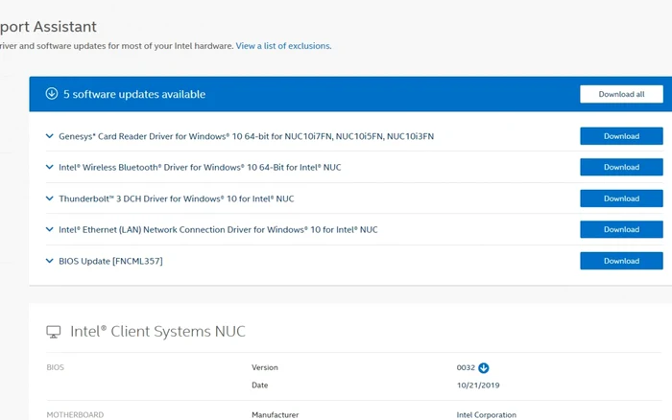The image size is (672, 420).
Task: Click the Intel Corporation manufacturer value
Action: point(487,415)
